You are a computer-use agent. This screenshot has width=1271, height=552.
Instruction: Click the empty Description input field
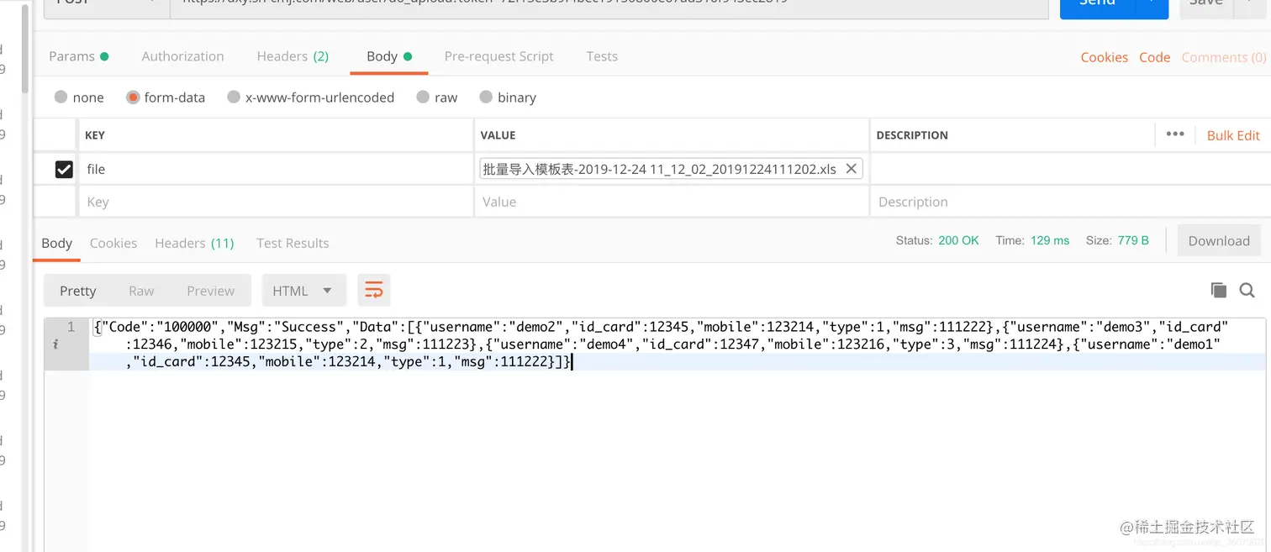(1069, 202)
